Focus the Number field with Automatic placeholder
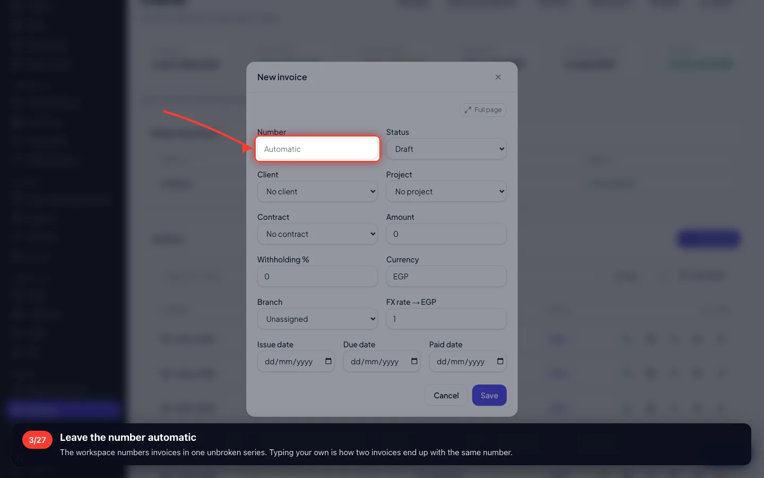 [317, 149]
